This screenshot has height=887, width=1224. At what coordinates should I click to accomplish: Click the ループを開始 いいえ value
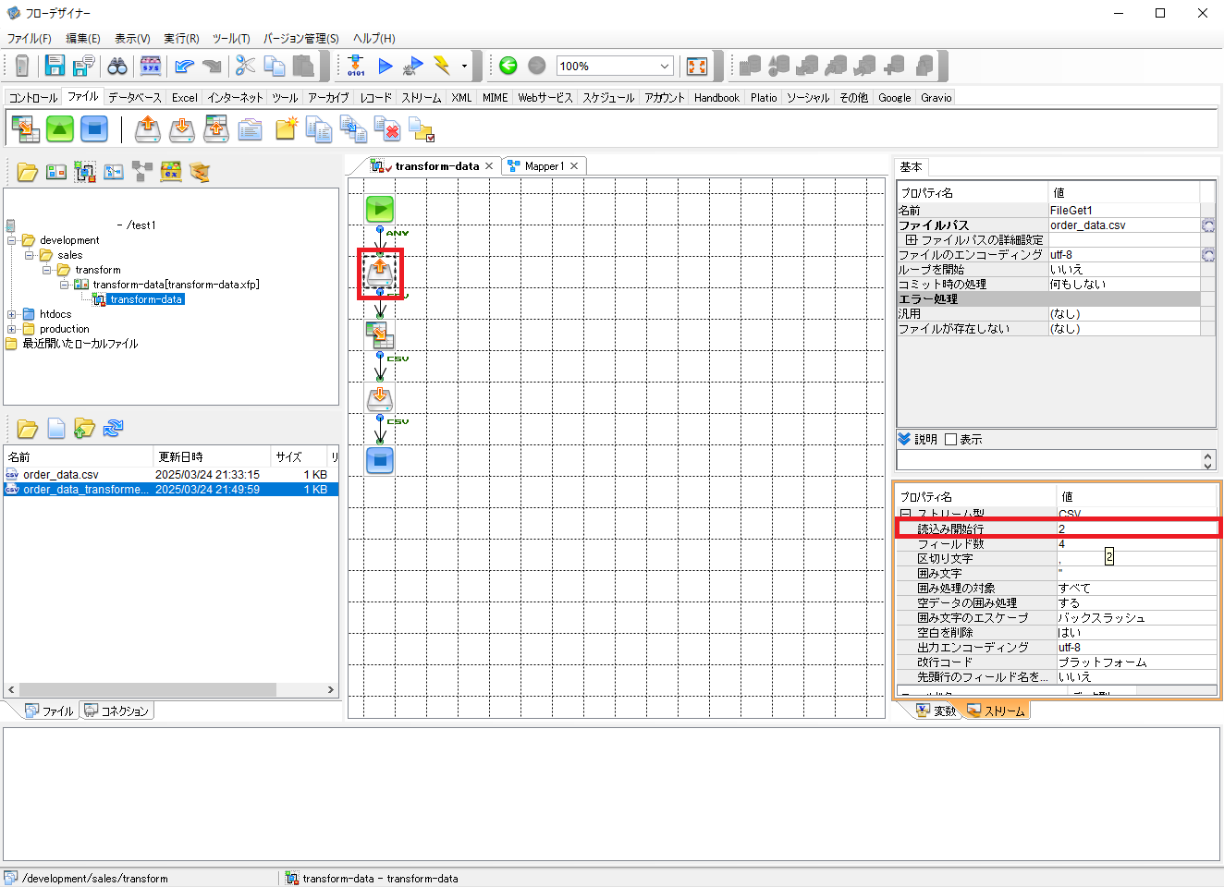tap(1124, 270)
